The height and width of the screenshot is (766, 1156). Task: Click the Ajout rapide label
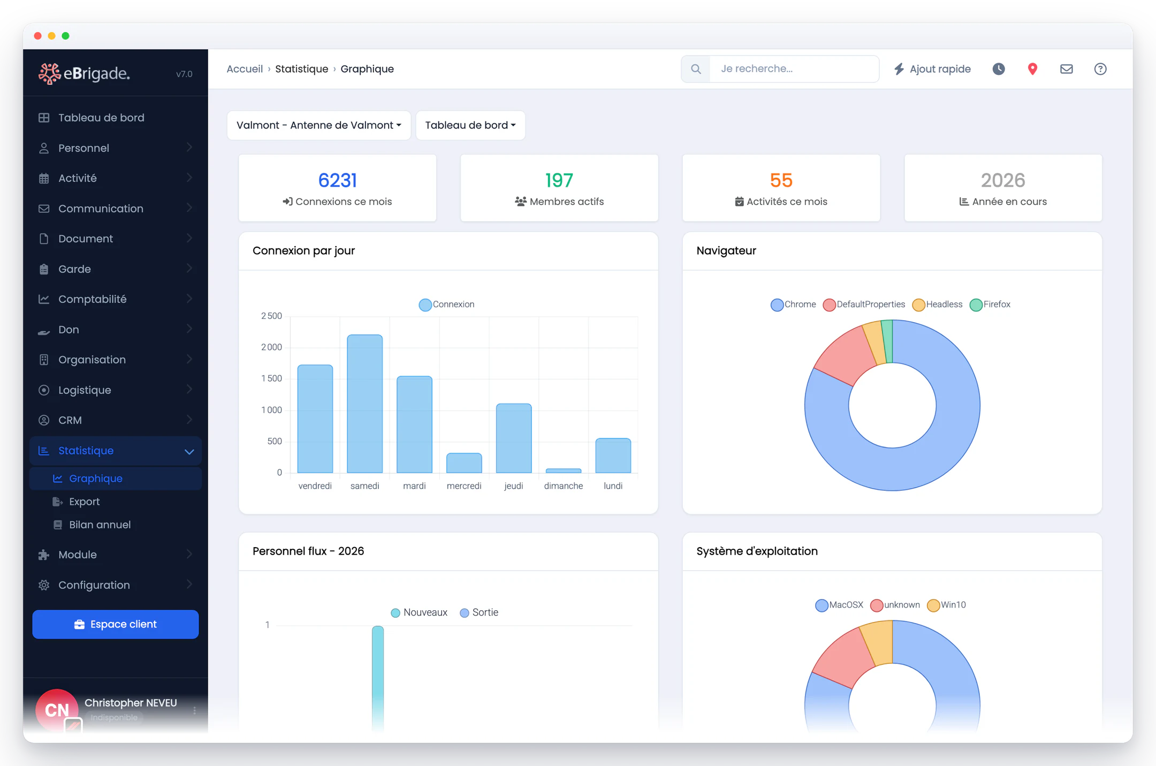(940, 69)
